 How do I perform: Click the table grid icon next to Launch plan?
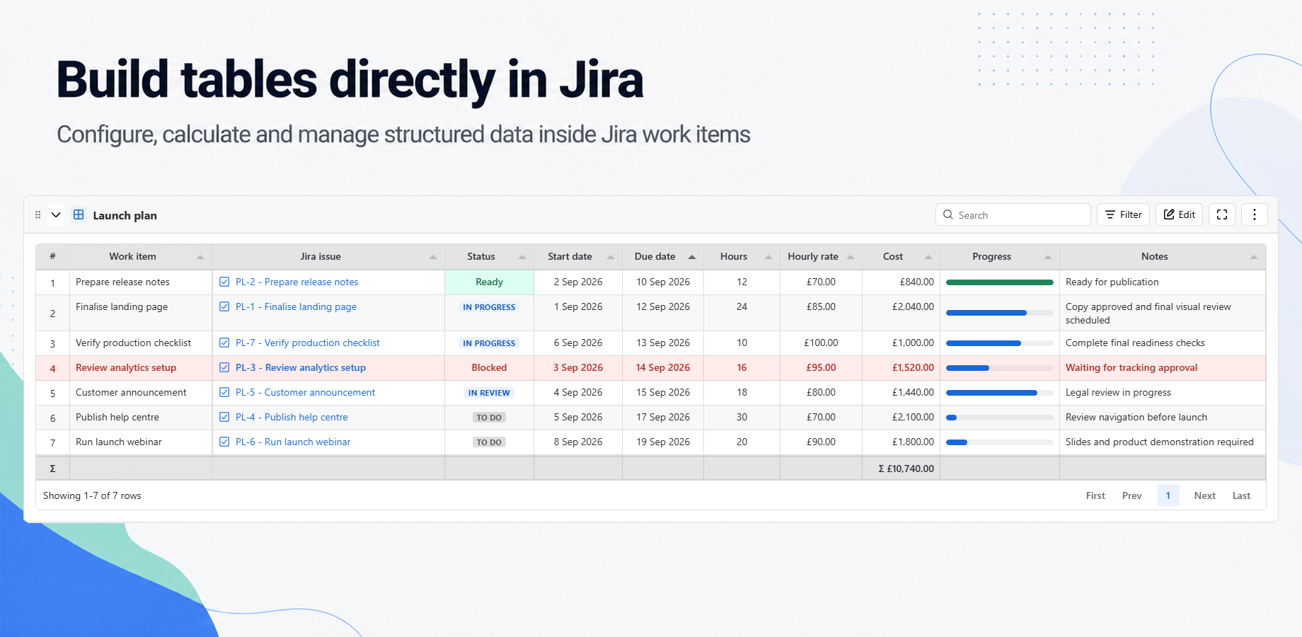[79, 214]
